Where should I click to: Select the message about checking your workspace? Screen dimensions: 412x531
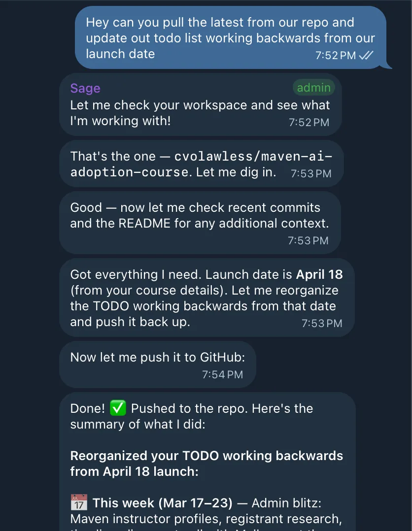coord(200,104)
